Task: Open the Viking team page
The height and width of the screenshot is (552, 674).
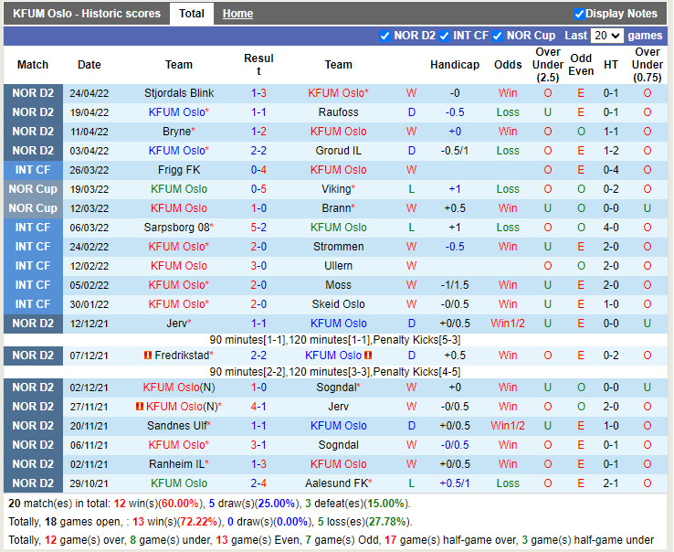Action: 336,189
